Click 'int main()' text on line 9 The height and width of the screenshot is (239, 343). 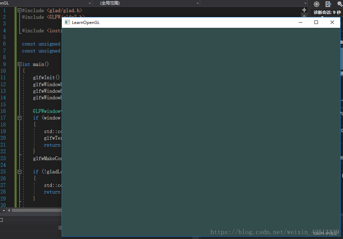[x=35, y=64]
